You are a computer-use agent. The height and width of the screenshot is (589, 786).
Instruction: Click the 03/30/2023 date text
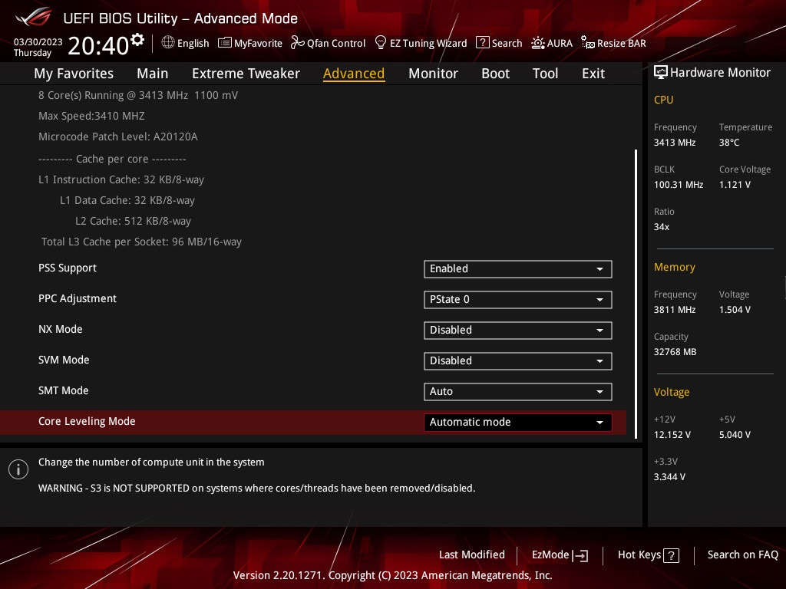[38, 42]
